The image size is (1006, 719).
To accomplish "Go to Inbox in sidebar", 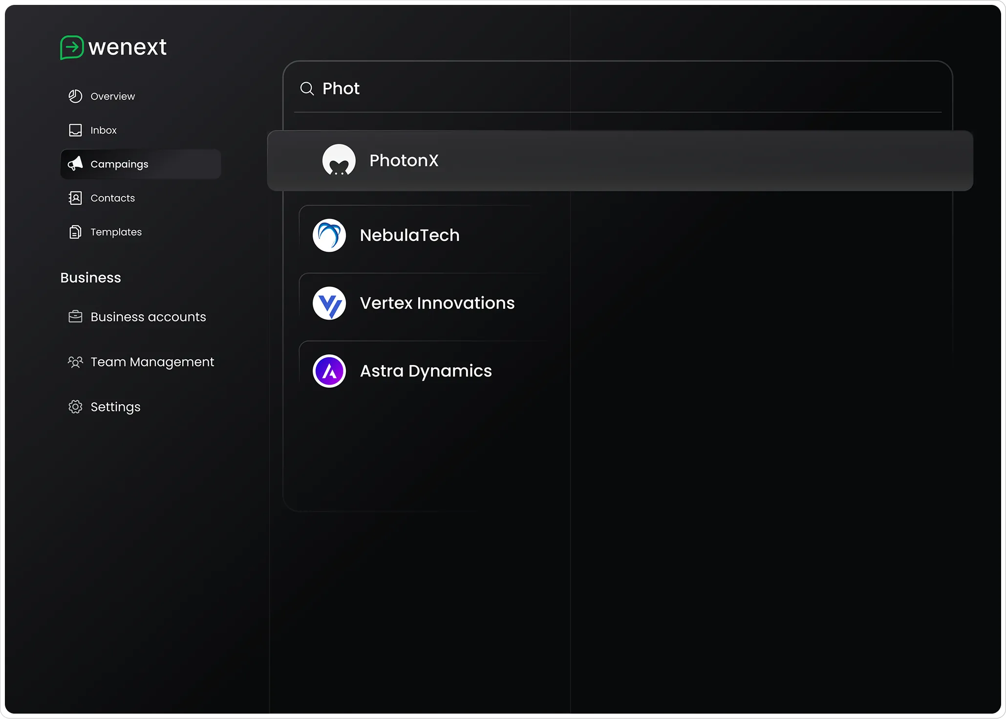I will click(104, 130).
